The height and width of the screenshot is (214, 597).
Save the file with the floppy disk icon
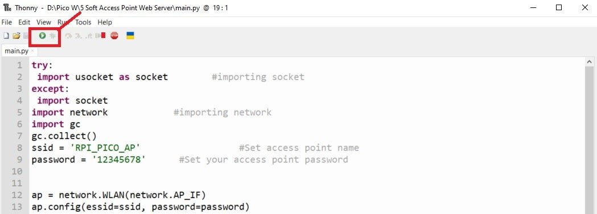pos(26,36)
